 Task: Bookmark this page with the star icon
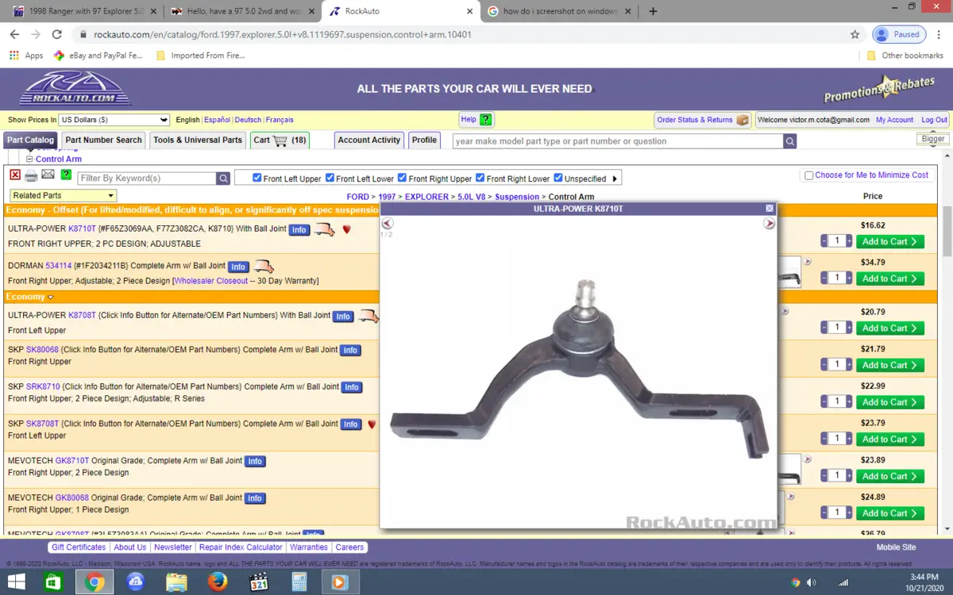pos(855,34)
